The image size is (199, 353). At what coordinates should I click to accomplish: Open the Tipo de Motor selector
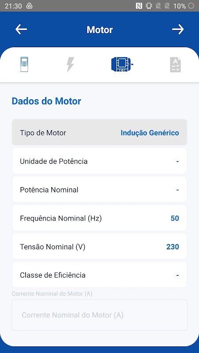click(99, 132)
